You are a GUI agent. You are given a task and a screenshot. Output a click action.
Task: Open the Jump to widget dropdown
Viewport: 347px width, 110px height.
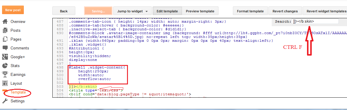132,11
